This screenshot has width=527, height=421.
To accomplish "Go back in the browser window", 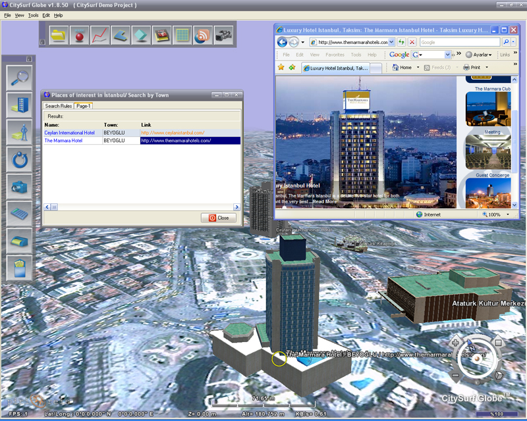I will (x=283, y=42).
